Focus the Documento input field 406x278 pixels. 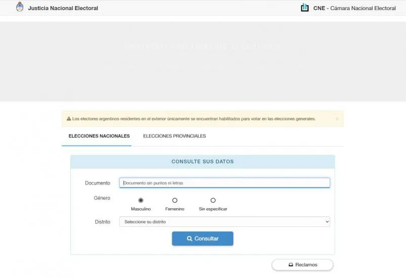224,183
